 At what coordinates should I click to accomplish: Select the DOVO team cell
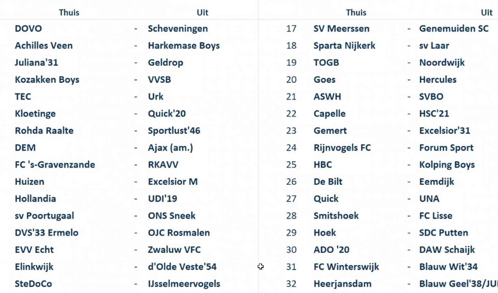click(x=28, y=29)
